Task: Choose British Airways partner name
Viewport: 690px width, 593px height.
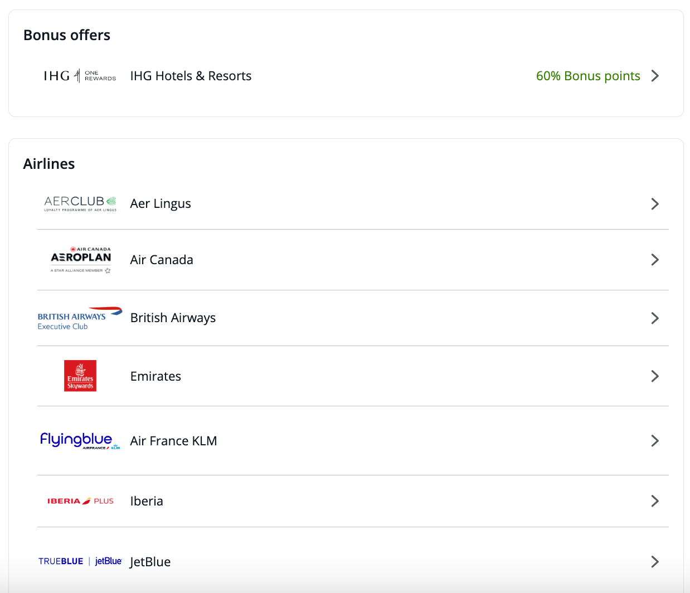Action: (x=173, y=318)
